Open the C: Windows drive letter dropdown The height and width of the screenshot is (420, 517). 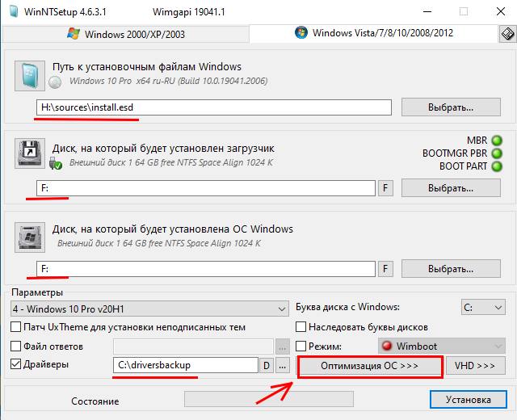click(483, 307)
